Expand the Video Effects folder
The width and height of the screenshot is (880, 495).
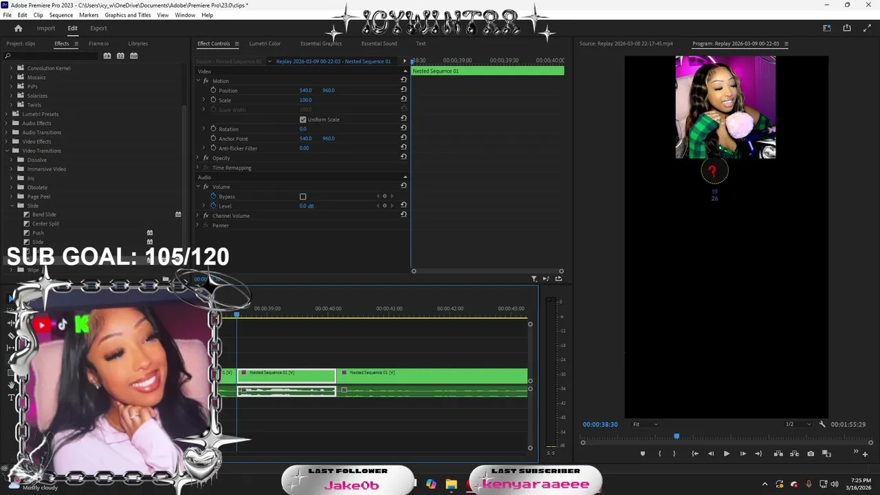7,142
